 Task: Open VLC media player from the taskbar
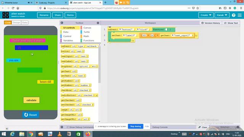point(59,134)
